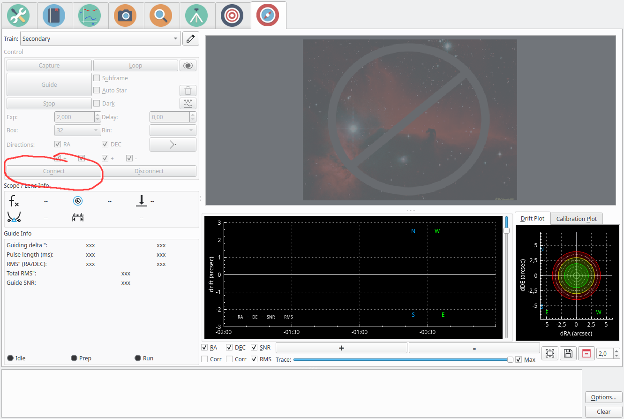Open the Scheduler module tab with book icon
Screen dimensions: 624x419
(54, 15)
